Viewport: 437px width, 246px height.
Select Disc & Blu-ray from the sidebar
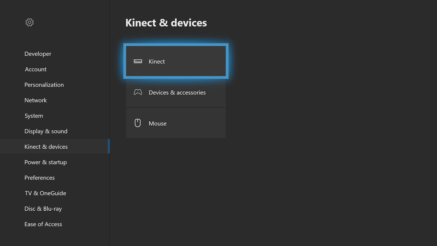coord(43,208)
